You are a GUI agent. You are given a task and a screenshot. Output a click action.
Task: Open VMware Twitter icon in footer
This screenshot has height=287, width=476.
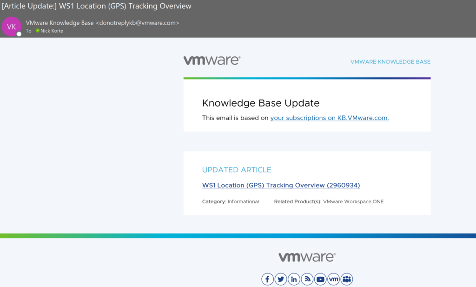click(281, 279)
